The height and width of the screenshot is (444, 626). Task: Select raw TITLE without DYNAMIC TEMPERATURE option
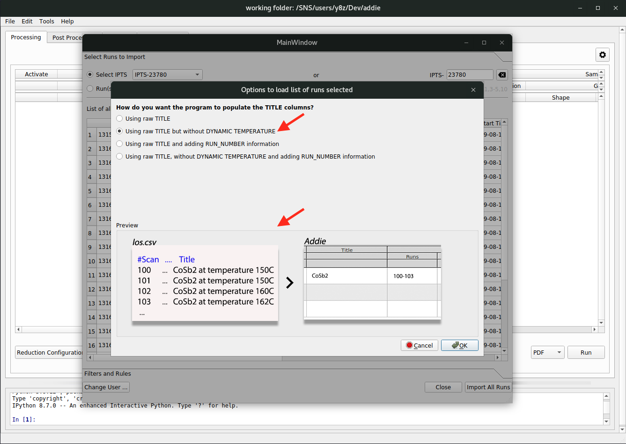pos(120,131)
